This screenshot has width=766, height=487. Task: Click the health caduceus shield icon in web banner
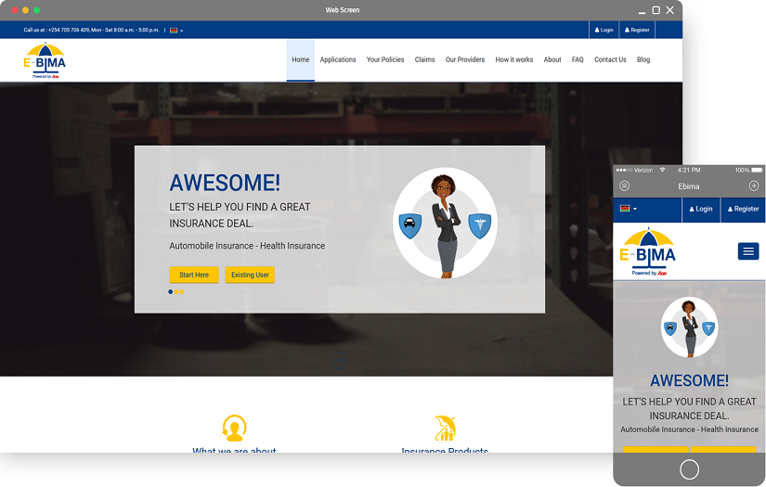pyautogui.click(x=480, y=225)
